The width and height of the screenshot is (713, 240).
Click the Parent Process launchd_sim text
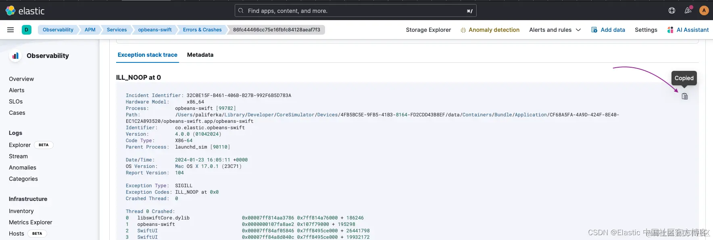pyautogui.click(x=191, y=147)
